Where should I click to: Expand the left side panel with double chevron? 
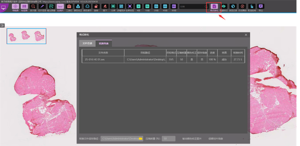pos(2,25)
